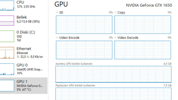Click the 3D engine 0% value
The width and height of the screenshot is (178, 100).
111,12
